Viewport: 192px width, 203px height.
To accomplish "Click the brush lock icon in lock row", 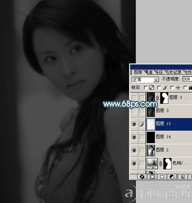I will click(165, 88).
